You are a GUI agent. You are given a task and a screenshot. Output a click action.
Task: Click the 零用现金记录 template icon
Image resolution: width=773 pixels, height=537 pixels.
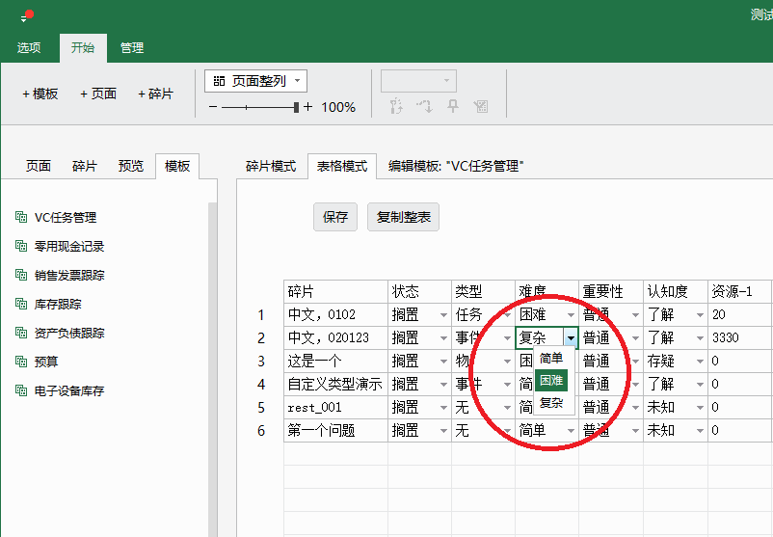(21, 246)
